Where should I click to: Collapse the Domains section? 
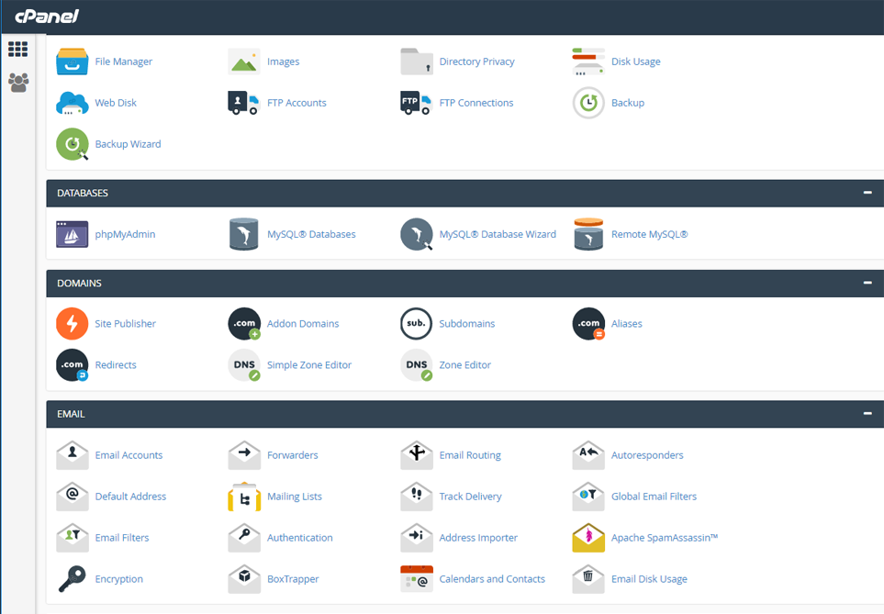click(x=867, y=283)
